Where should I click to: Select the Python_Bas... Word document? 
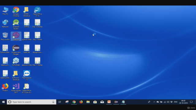click(x=5, y=49)
